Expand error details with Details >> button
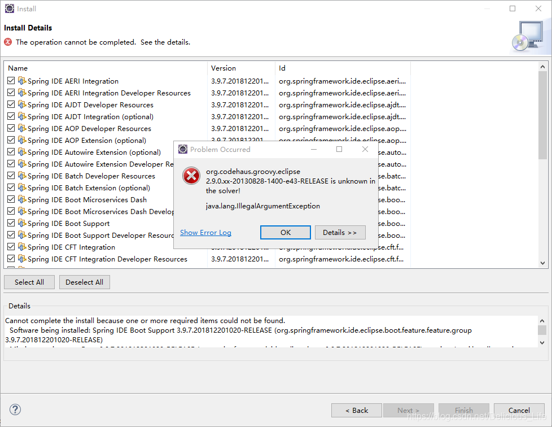The height and width of the screenshot is (427, 552). pyautogui.click(x=340, y=233)
